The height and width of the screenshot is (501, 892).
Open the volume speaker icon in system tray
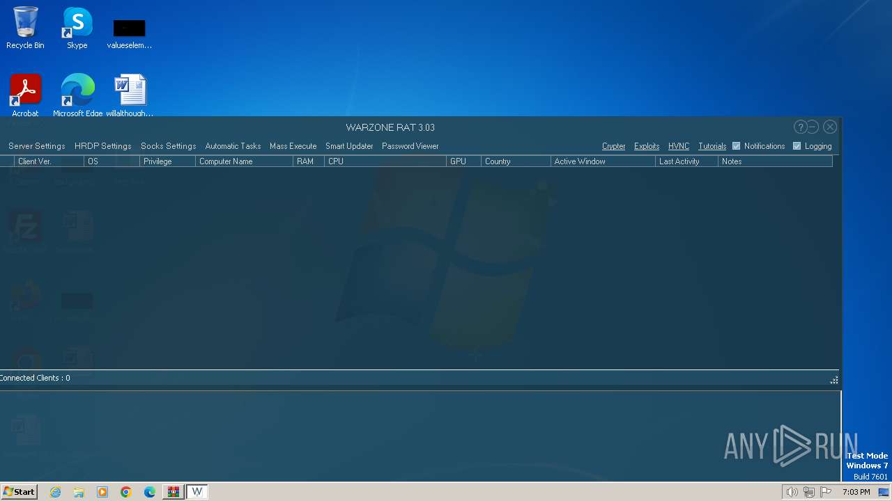[x=792, y=492]
